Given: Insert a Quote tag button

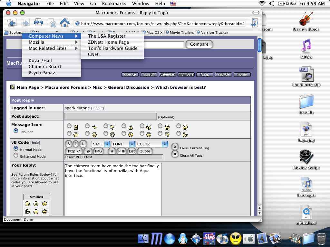Looking at the screenshot, I should pyautogui.click(x=145, y=151).
